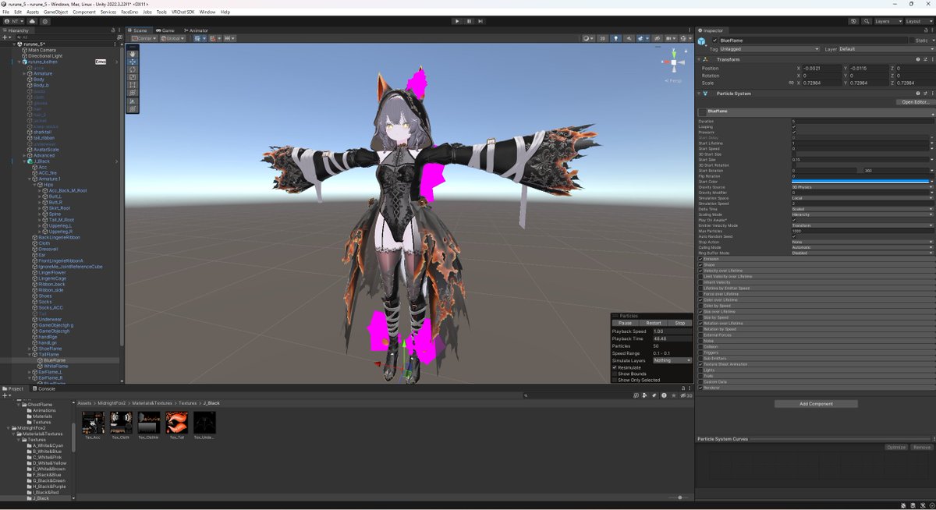936x510 pixels.
Task: Select the Scale tool in Scene toolbar
Action: click(133, 77)
